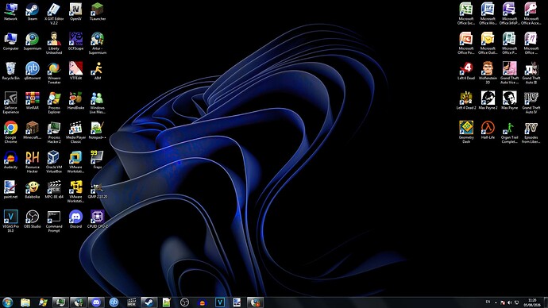The image size is (548, 308).
Task: Switch to Discord on the taskbar
Action: click(96, 302)
